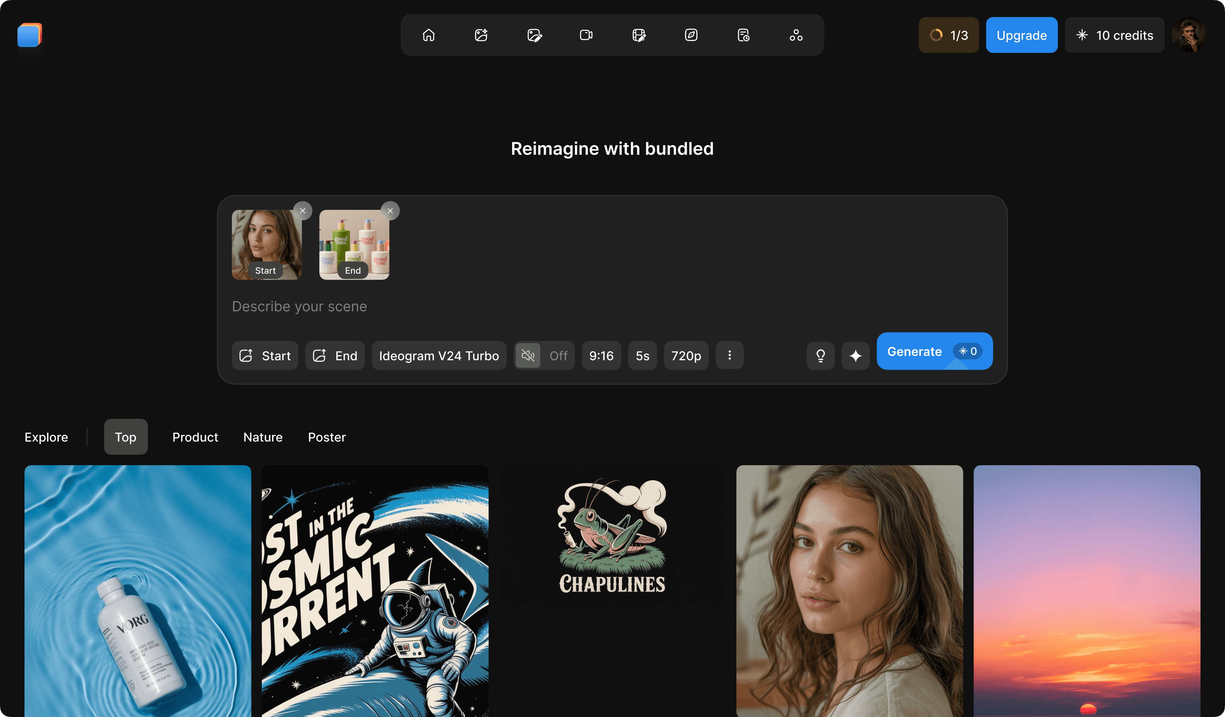Open the 720p resolution dropdown
The width and height of the screenshot is (1225, 717).
click(x=686, y=356)
